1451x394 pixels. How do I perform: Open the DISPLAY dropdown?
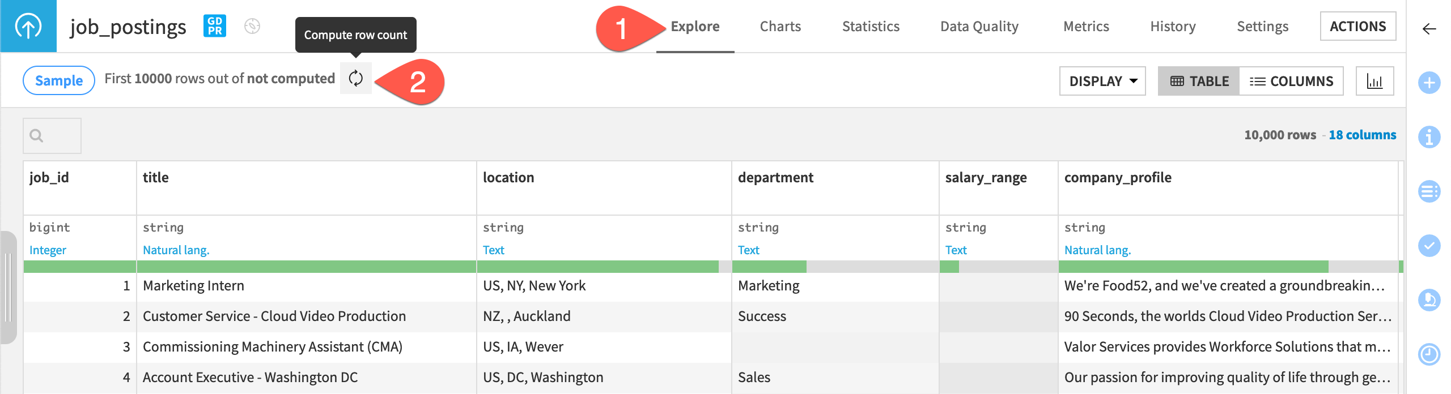pyautogui.click(x=1102, y=81)
